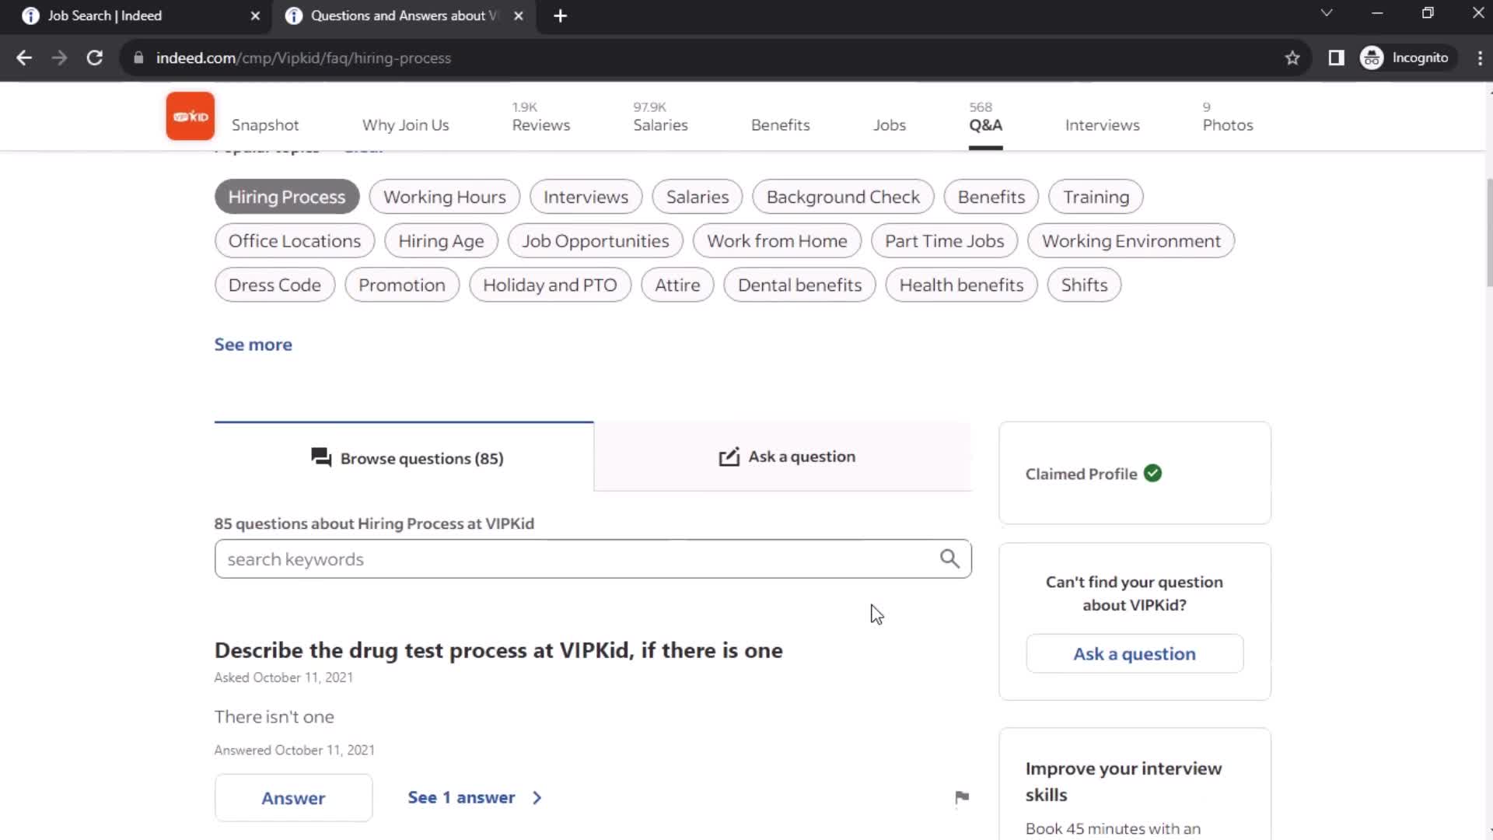Select the Part Time Jobs topic chip

tap(945, 241)
